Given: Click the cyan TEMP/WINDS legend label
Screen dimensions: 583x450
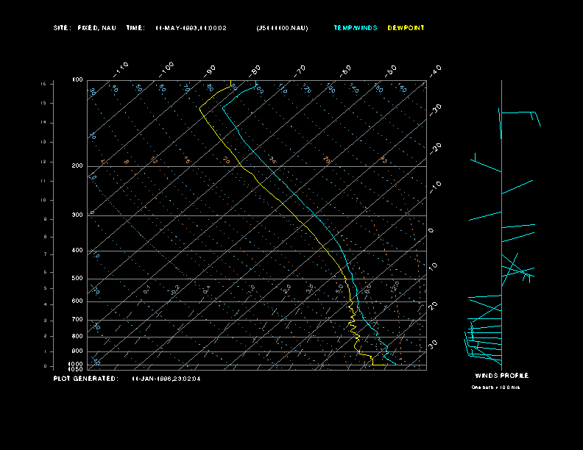Looking at the screenshot, I should tap(355, 28).
